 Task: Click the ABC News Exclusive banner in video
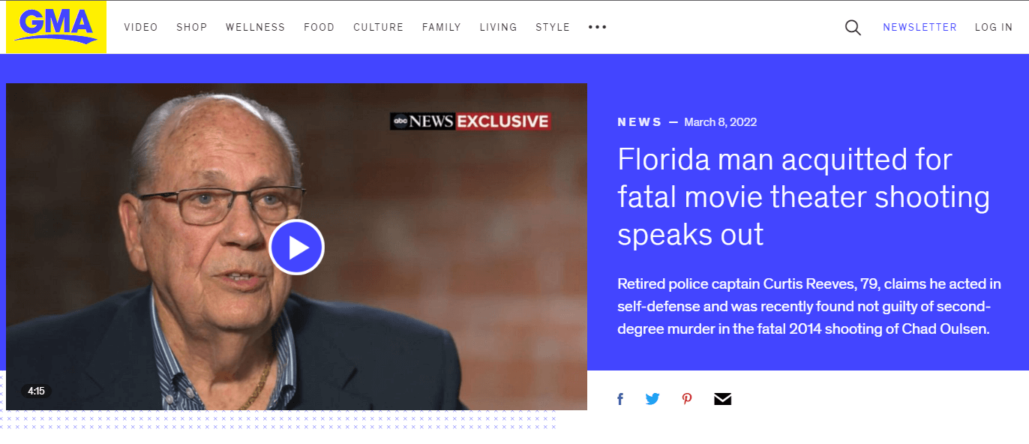pos(470,121)
